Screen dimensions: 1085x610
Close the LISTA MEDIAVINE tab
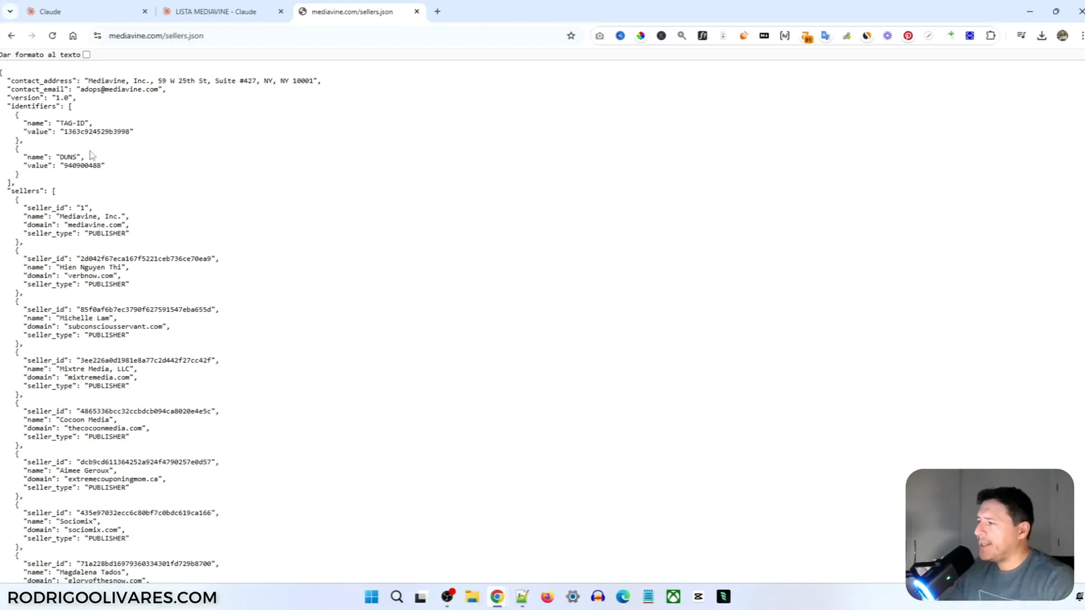[x=281, y=12]
